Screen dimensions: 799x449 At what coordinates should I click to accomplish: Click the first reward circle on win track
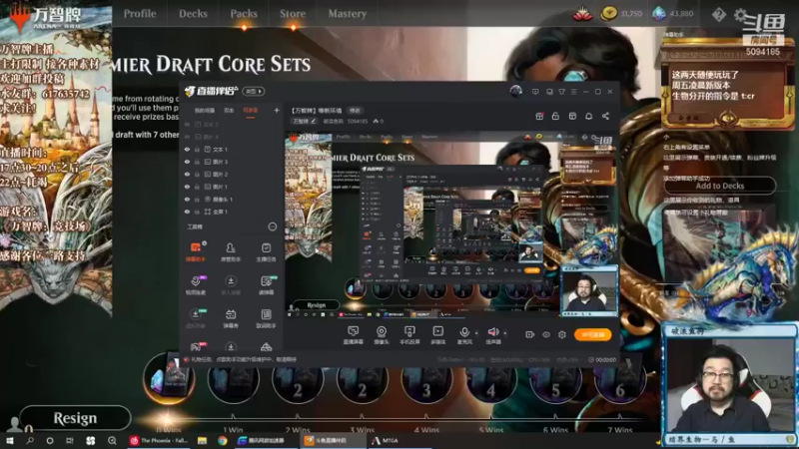(169, 379)
